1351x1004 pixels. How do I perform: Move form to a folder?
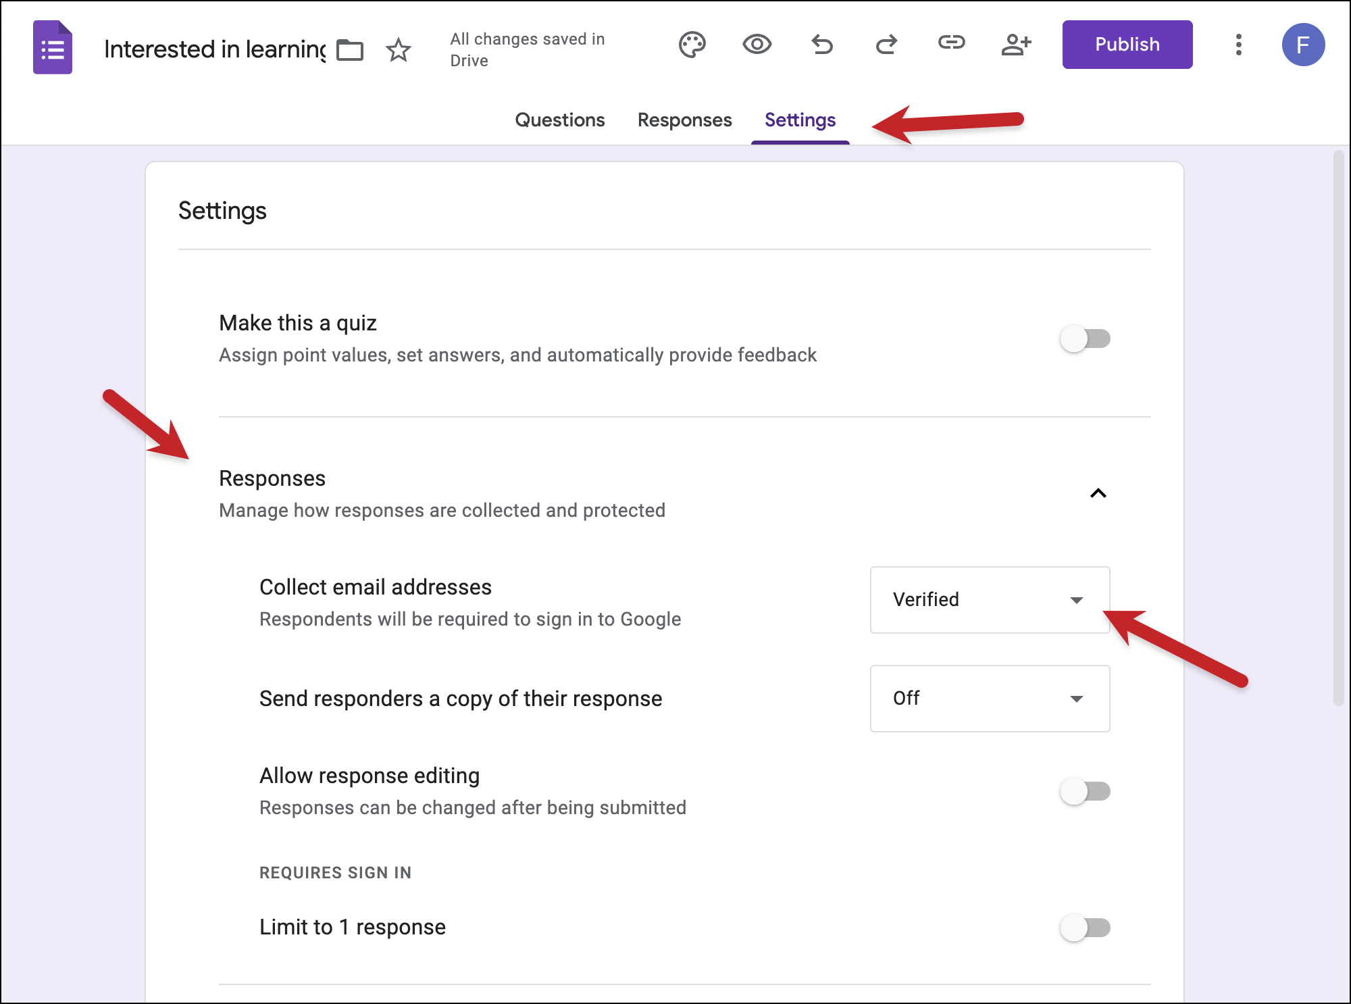click(350, 50)
